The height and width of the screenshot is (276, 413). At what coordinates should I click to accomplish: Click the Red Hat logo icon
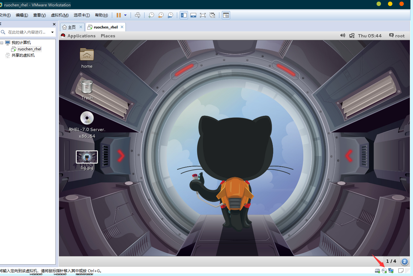(63, 36)
